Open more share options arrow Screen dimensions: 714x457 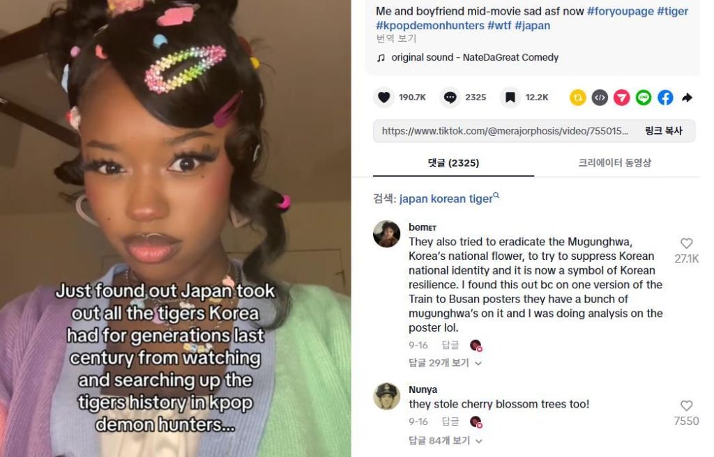(687, 98)
